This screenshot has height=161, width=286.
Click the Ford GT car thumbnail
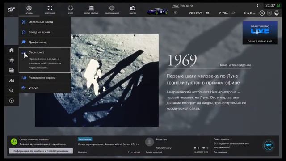coord(157,11)
